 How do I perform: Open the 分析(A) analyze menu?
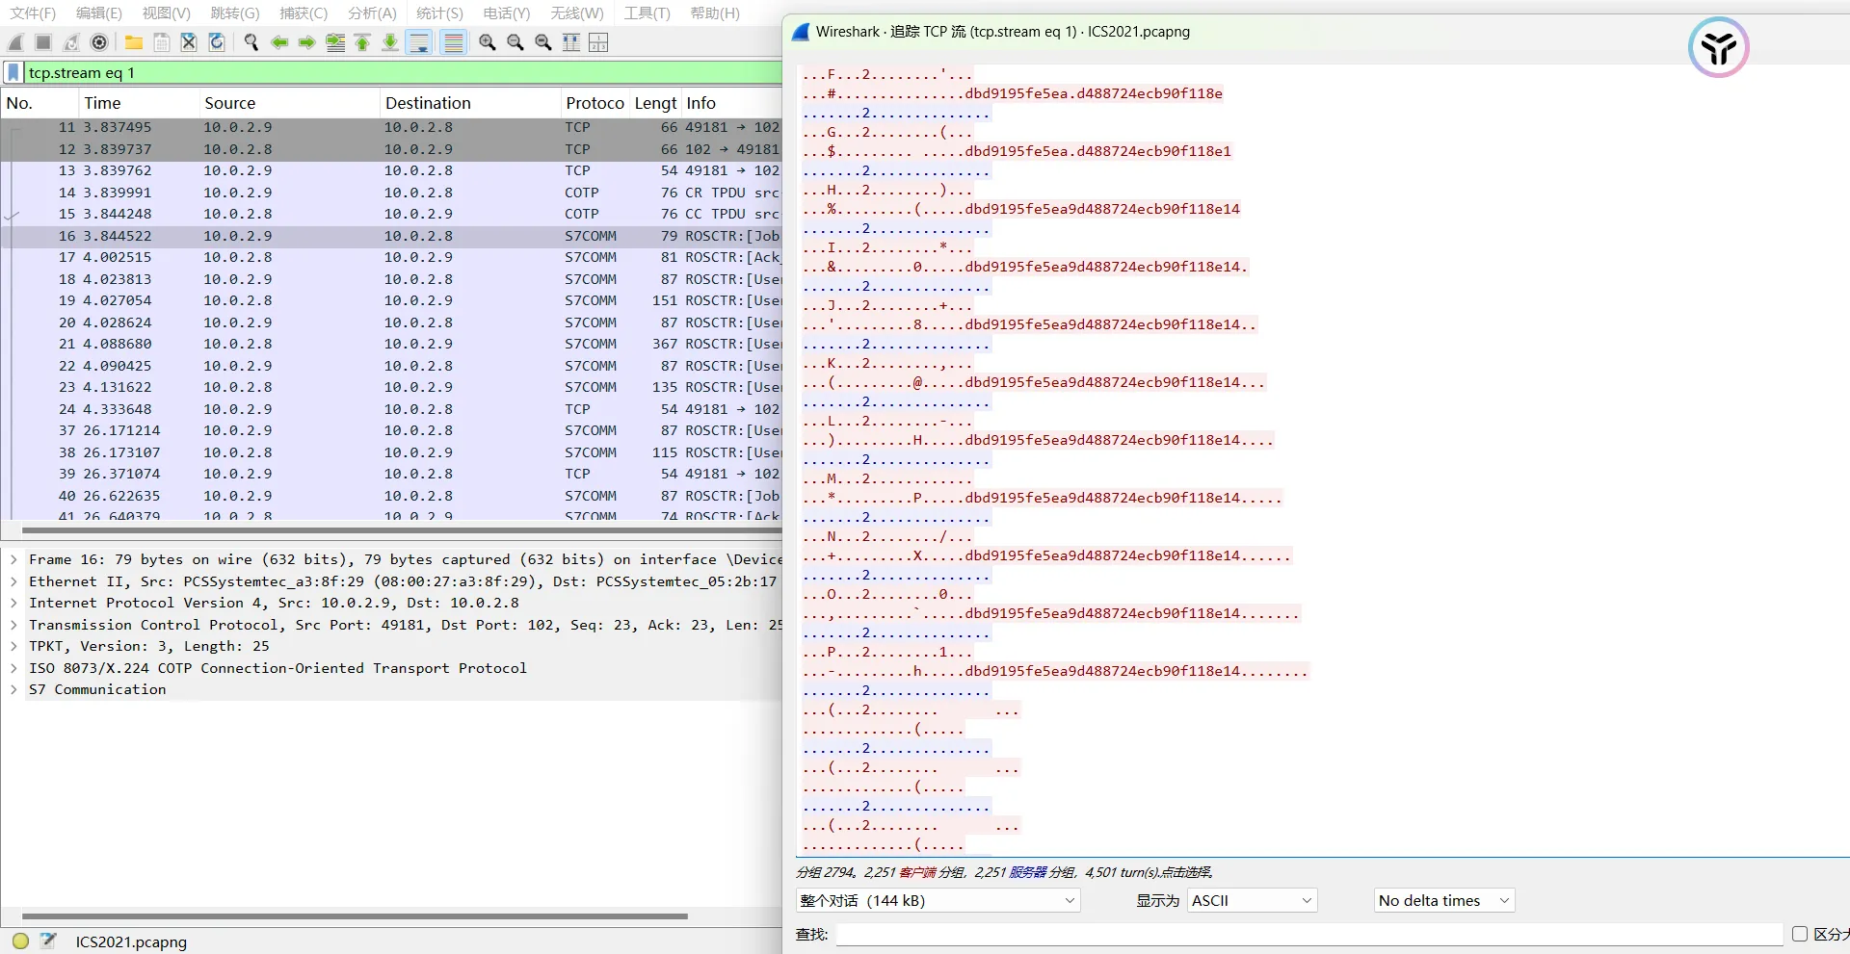[372, 13]
